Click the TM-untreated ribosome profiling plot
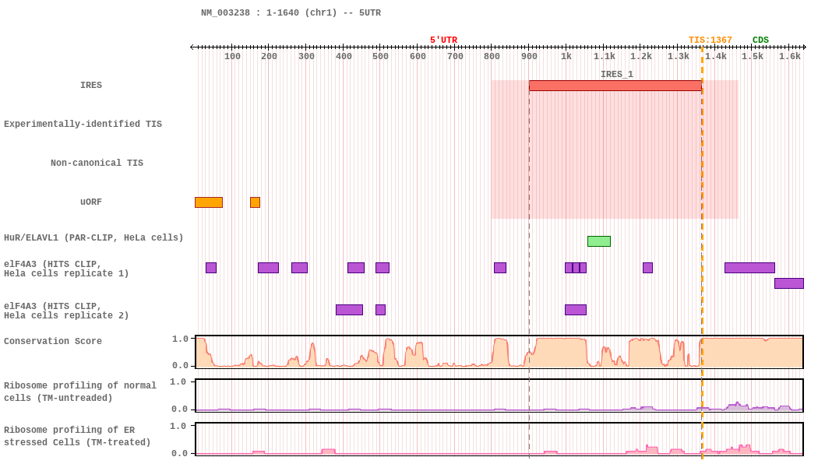This screenshot has height=464, width=818. (499, 395)
